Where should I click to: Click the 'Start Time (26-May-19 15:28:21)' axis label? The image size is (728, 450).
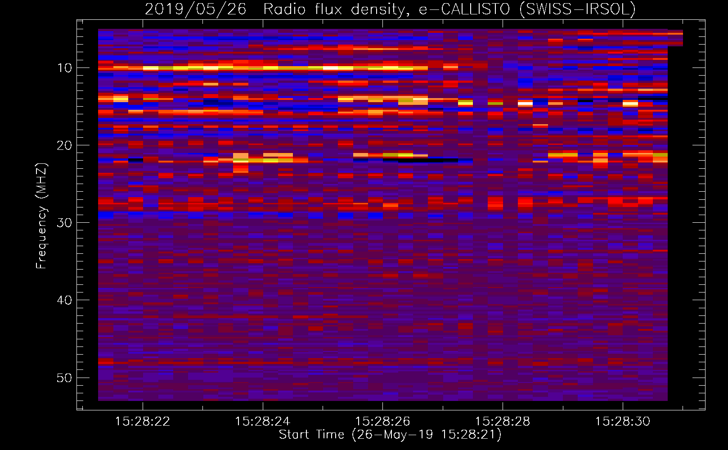[390, 434]
